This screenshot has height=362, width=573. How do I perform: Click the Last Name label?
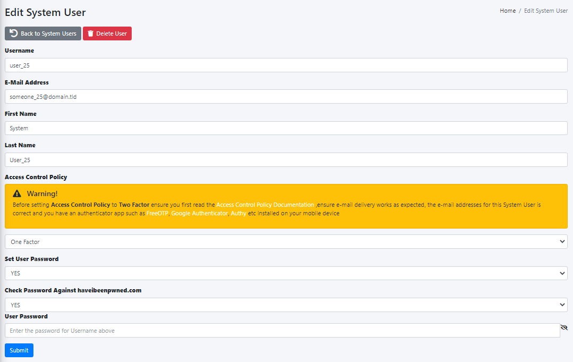pos(20,145)
